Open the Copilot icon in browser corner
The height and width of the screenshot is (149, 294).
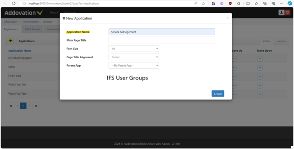click(x=290, y=3)
